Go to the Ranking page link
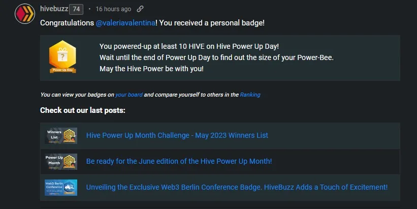 click(250, 95)
